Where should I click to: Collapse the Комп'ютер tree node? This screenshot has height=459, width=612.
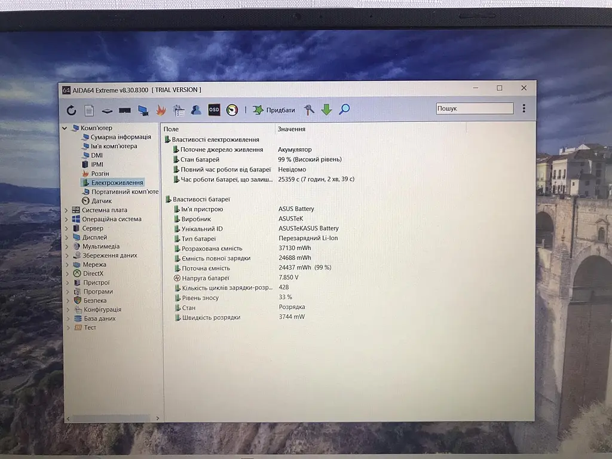point(65,128)
